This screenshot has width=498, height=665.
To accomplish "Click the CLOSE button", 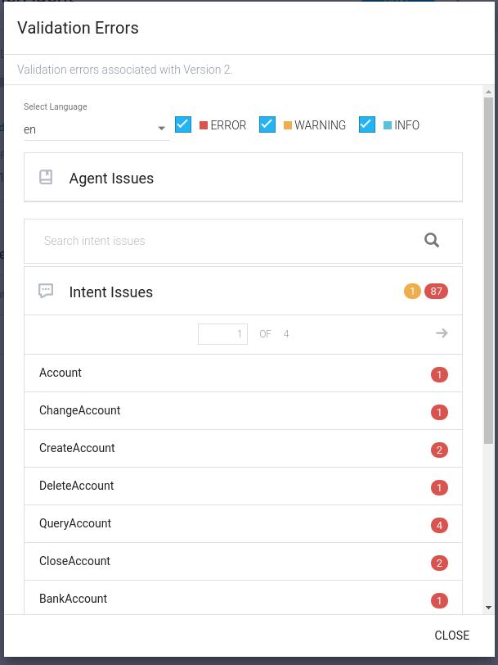I will [452, 636].
